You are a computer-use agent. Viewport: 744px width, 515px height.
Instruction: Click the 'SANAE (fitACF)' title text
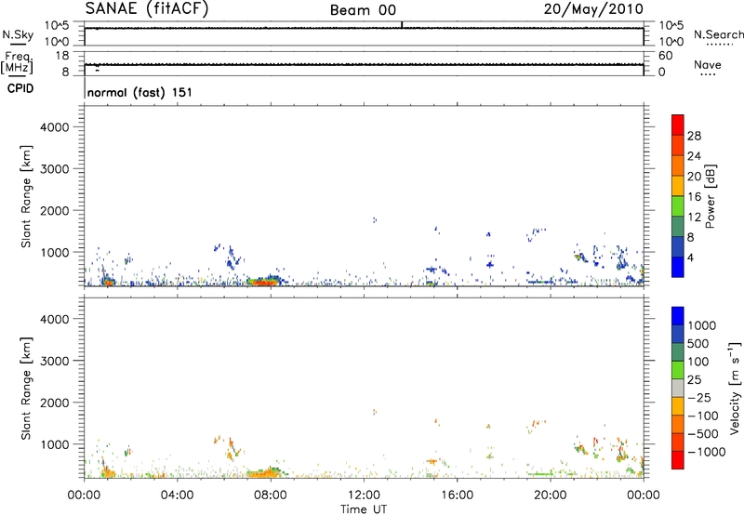point(147,9)
